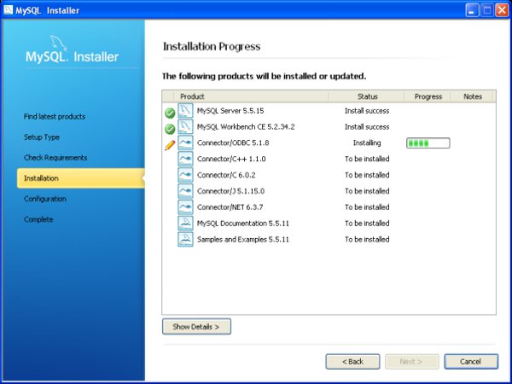Image resolution: width=512 pixels, height=384 pixels.
Task: Select the Check Requirements step
Action: tap(55, 158)
